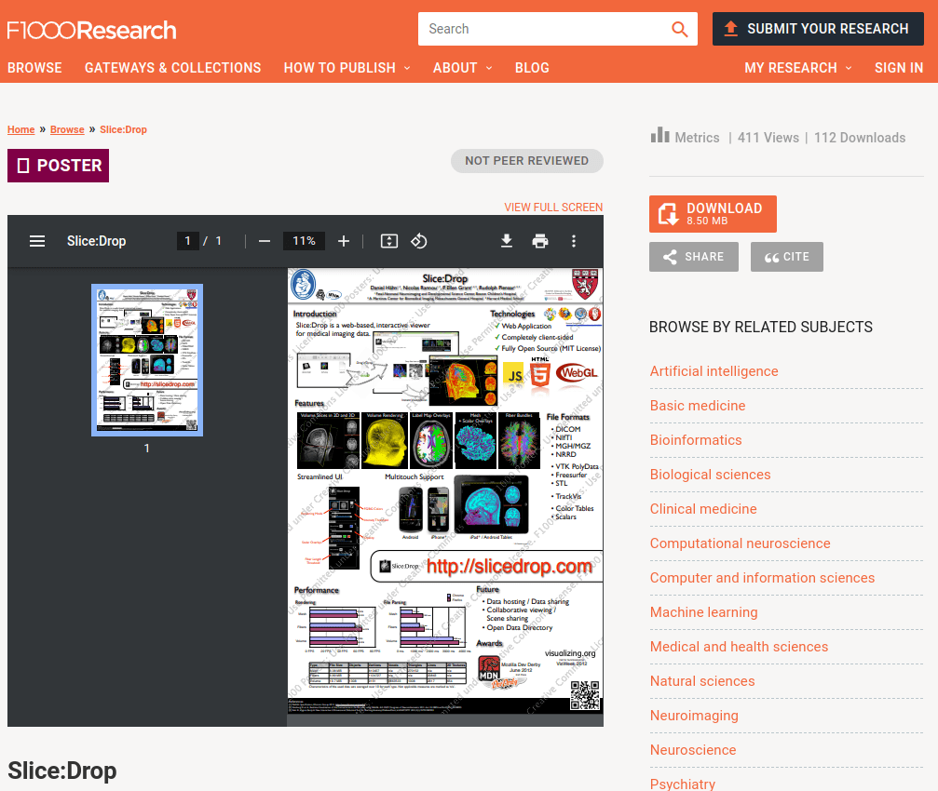The image size is (938, 791).
Task: Click Submit Your Research button
Action: click(818, 29)
